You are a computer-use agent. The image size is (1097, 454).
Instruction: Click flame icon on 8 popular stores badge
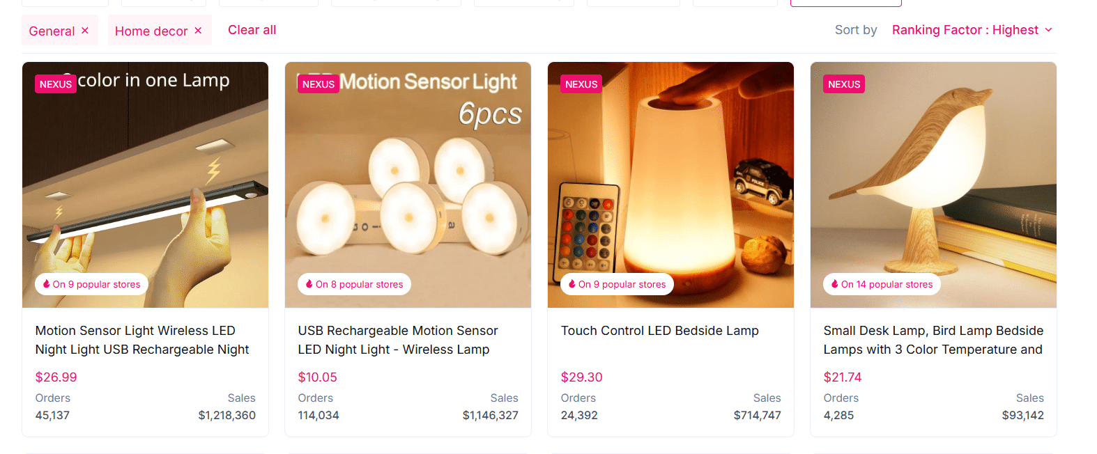pos(309,284)
